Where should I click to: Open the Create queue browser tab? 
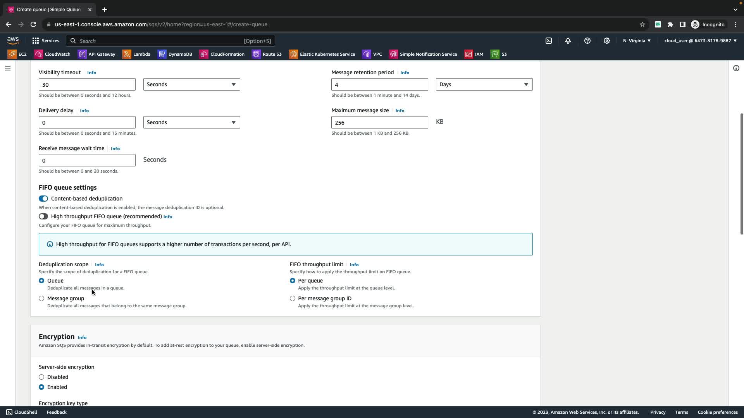pos(48,9)
